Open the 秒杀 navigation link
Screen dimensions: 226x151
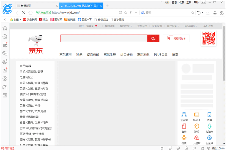coord(79,55)
